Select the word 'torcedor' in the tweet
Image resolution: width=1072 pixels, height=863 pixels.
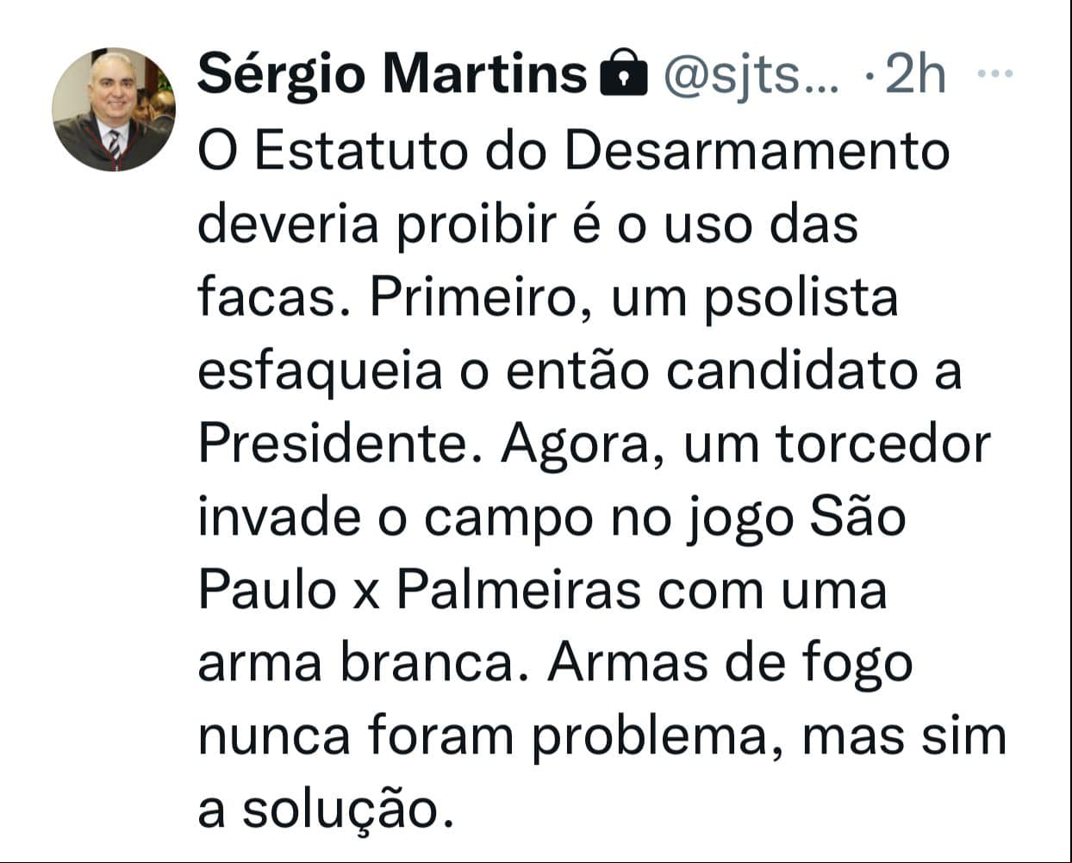pos(882,444)
